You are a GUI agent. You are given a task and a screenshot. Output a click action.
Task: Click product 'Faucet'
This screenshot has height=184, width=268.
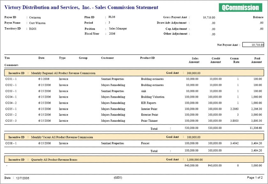click(145, 143)
